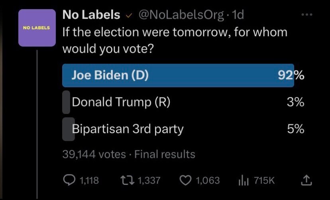Click the 1,063 likes count
Viewport: 330px width, 200px height.
(208, 180)
